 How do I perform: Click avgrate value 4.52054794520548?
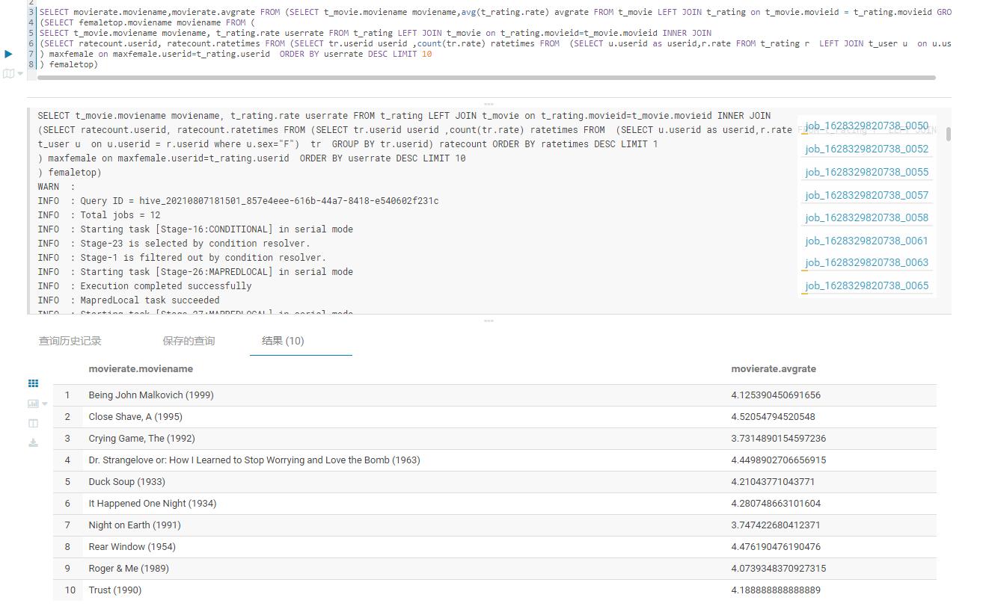click(x=773, y=416)
